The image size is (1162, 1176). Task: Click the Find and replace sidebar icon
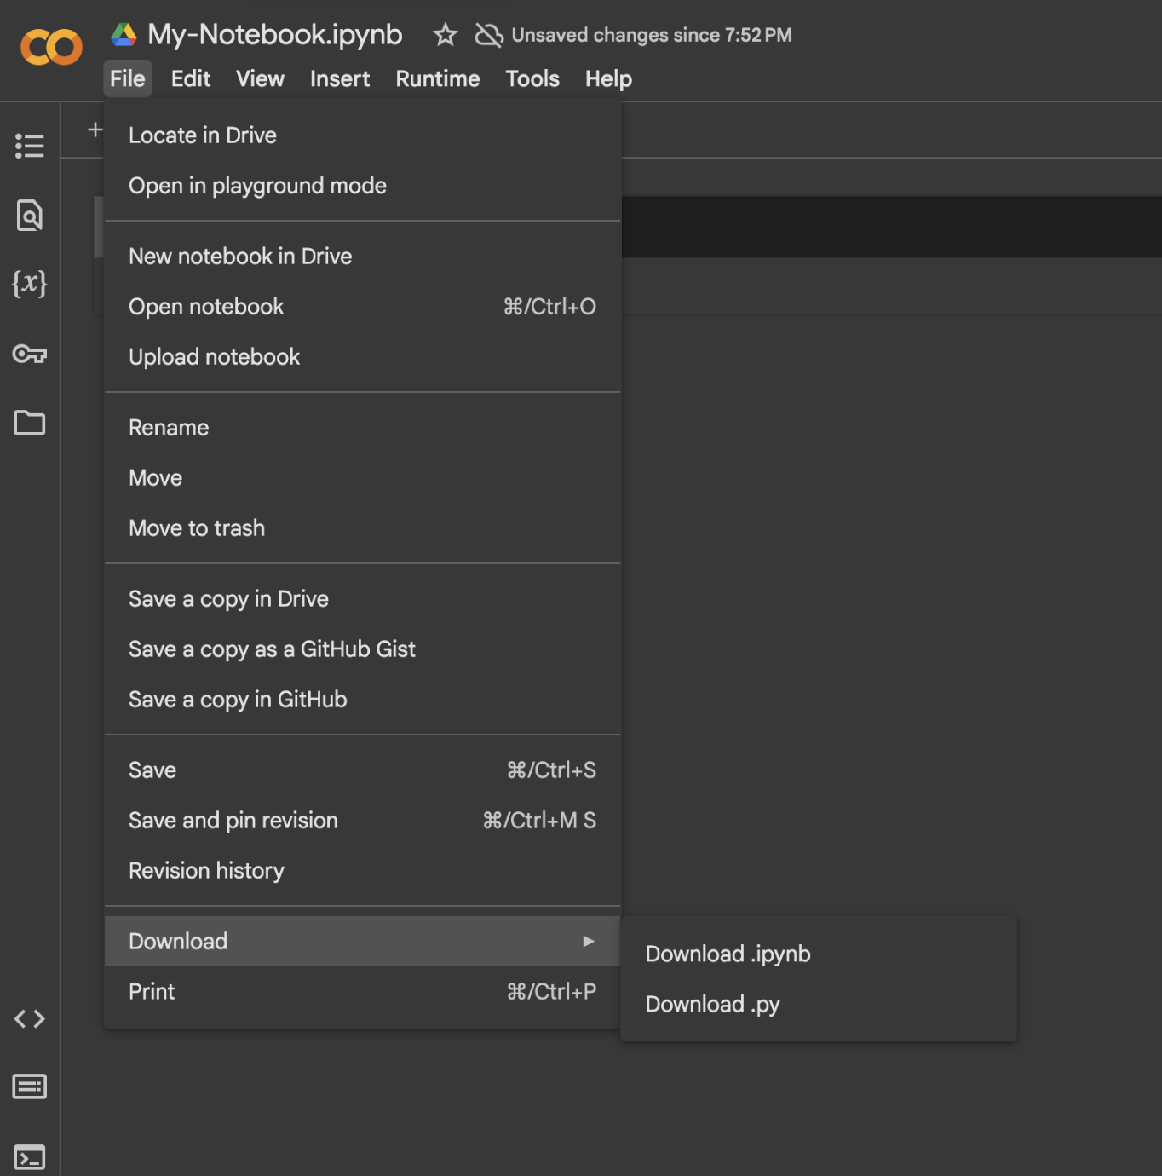coord(30,216)
